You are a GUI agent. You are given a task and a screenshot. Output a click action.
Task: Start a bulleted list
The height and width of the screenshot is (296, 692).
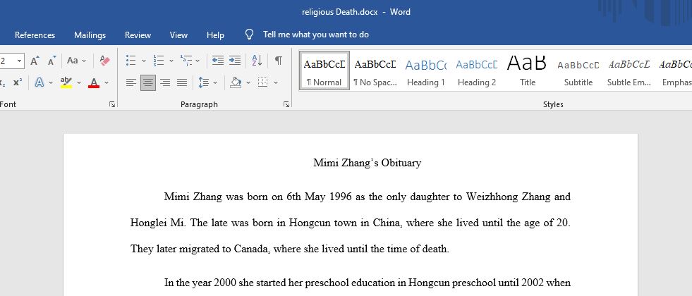(x=130, y=61)
